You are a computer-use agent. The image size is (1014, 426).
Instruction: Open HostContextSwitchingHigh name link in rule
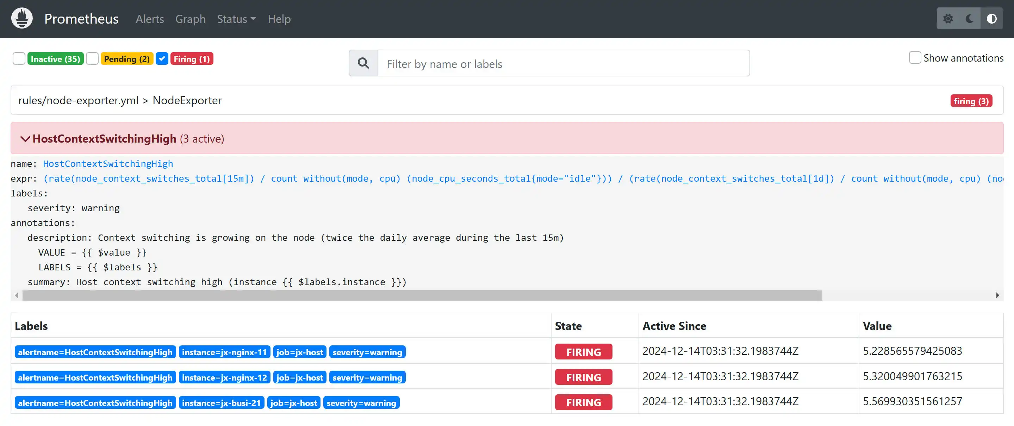[x=108, y=164]
